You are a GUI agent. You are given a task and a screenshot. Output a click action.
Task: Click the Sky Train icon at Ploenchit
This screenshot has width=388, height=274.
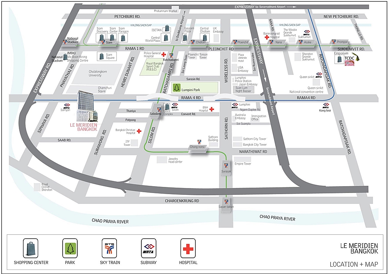point(235,42)
